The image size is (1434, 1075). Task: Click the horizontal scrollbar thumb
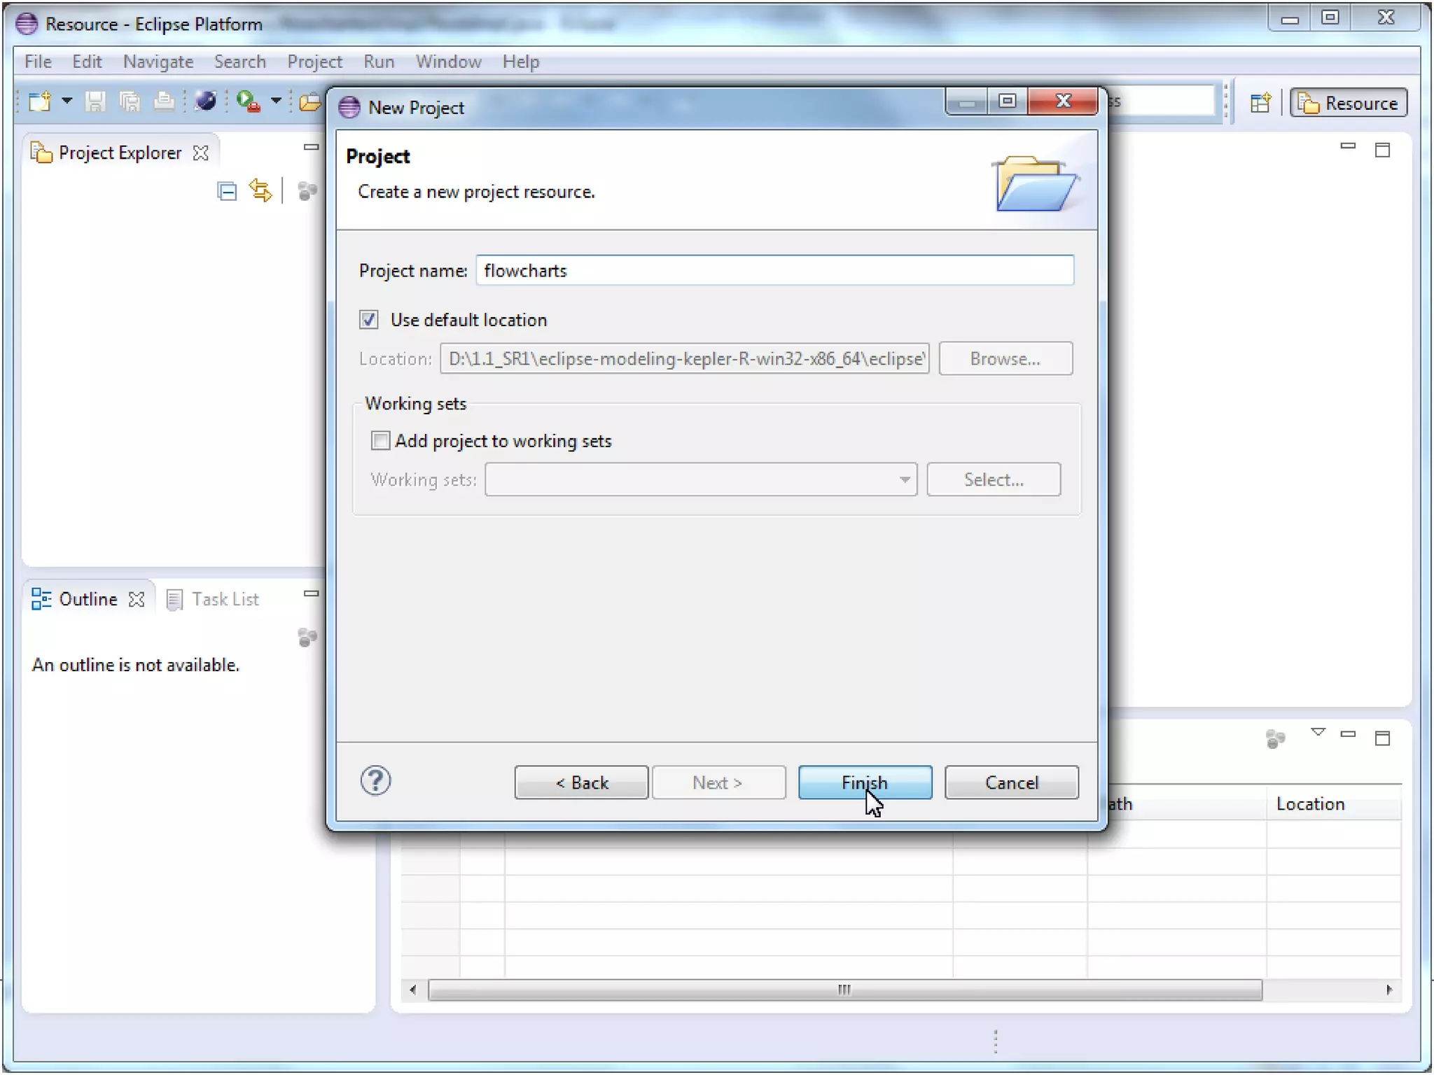(844, 990)
